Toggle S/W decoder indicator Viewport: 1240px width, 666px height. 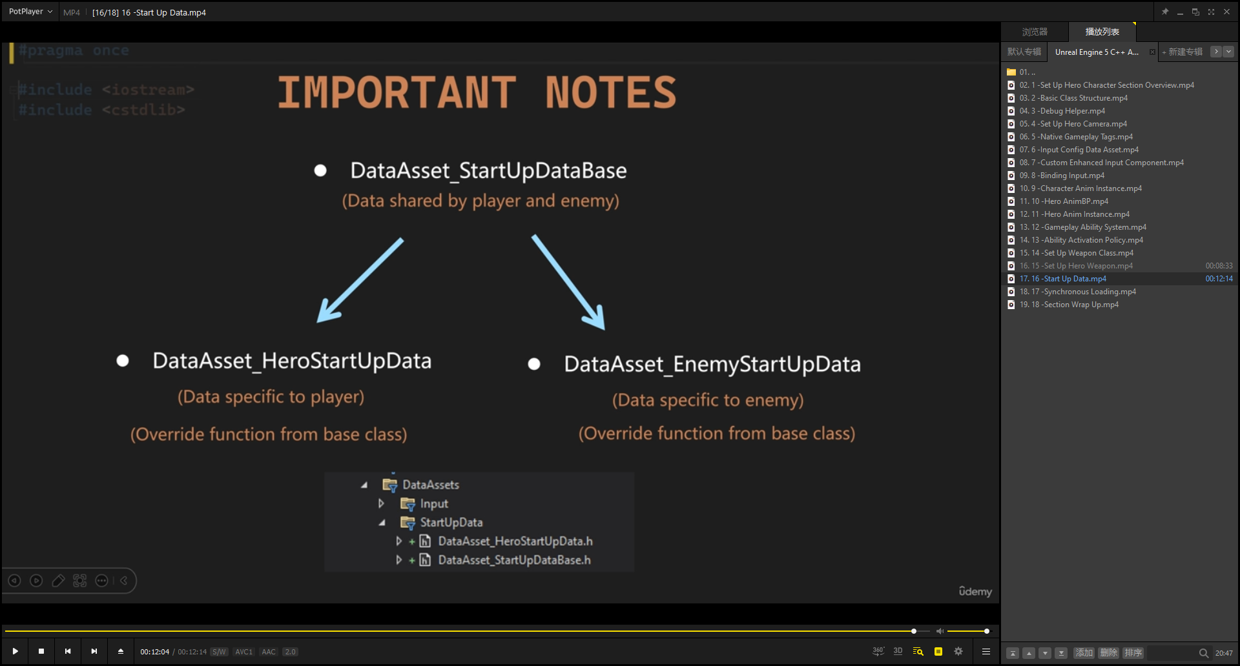219,652
